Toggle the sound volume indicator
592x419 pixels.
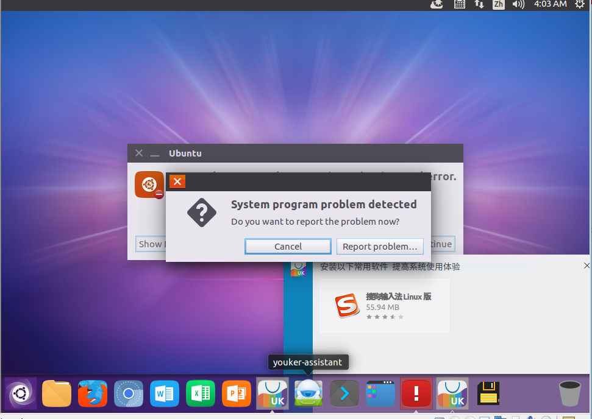pos(518,5)
